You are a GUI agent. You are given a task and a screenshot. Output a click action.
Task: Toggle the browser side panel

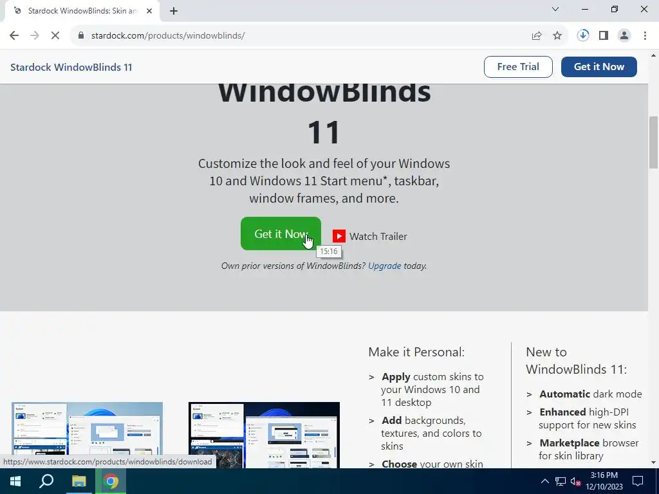tap(604, 36)
